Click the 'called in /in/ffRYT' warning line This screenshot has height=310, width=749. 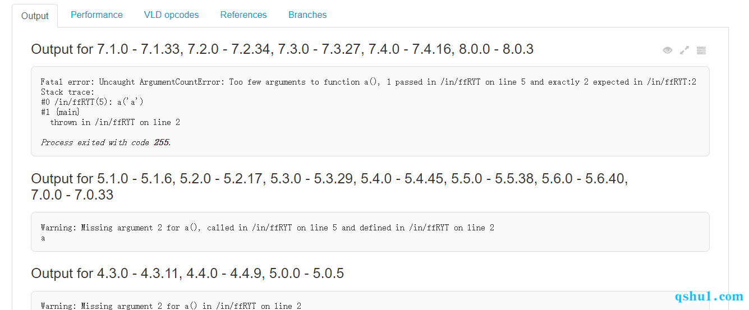268,228
